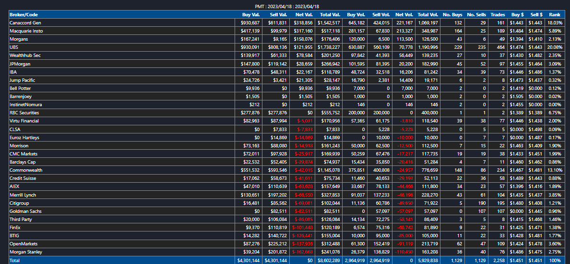Sort by the Rank column header
The height and width of the screenshot is (264, 570).
tap(555, 15)
